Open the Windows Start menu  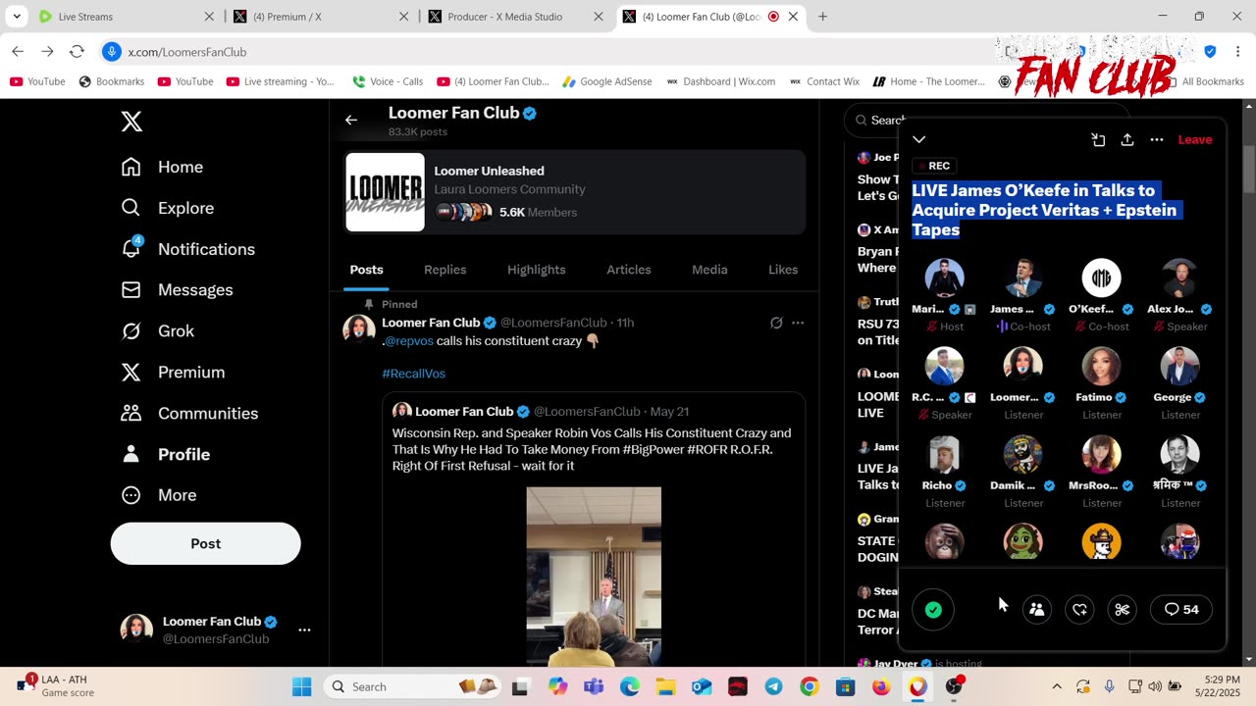coord(300,686)
